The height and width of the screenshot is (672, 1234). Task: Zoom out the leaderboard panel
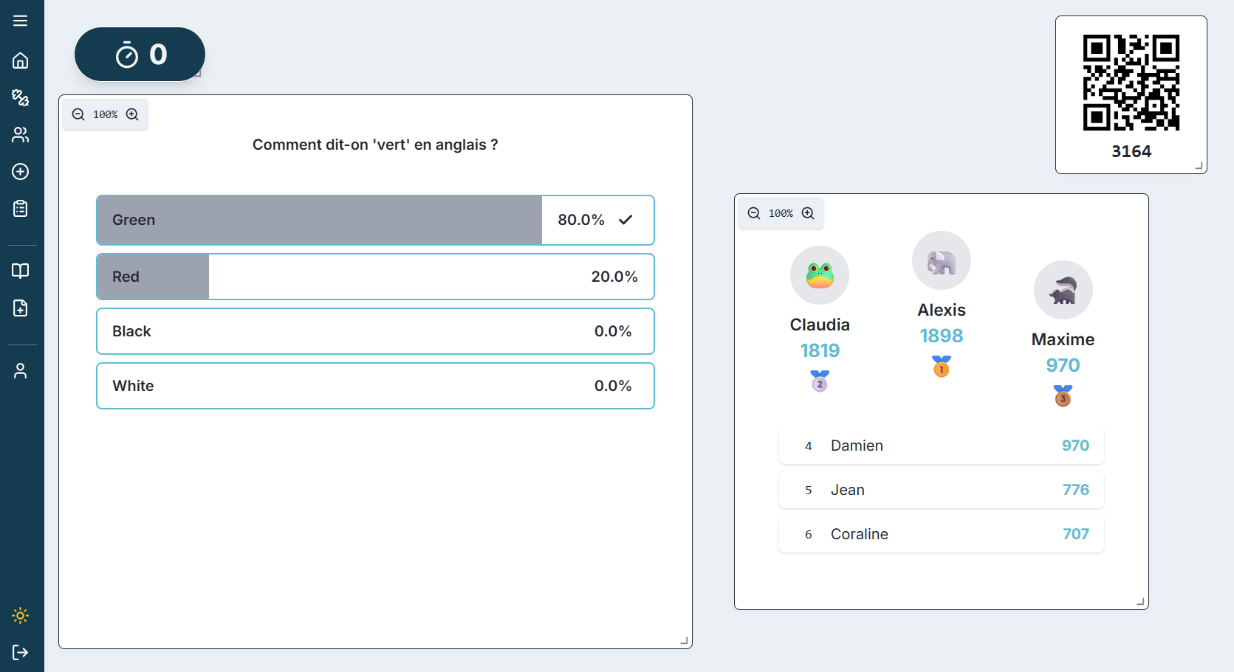[754, 213]
